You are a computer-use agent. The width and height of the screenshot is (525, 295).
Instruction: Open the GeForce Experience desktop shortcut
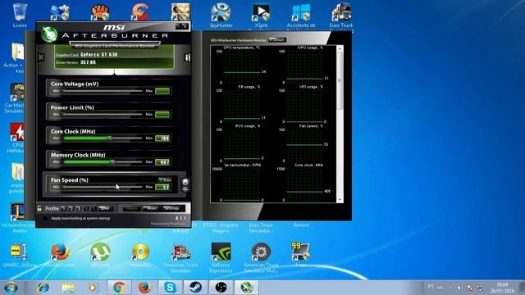click(221, 257)
